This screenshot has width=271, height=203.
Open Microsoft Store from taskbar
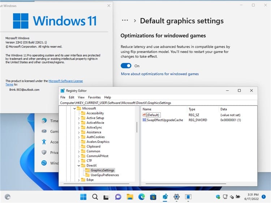pyautogui.click(x=153, y=197)
